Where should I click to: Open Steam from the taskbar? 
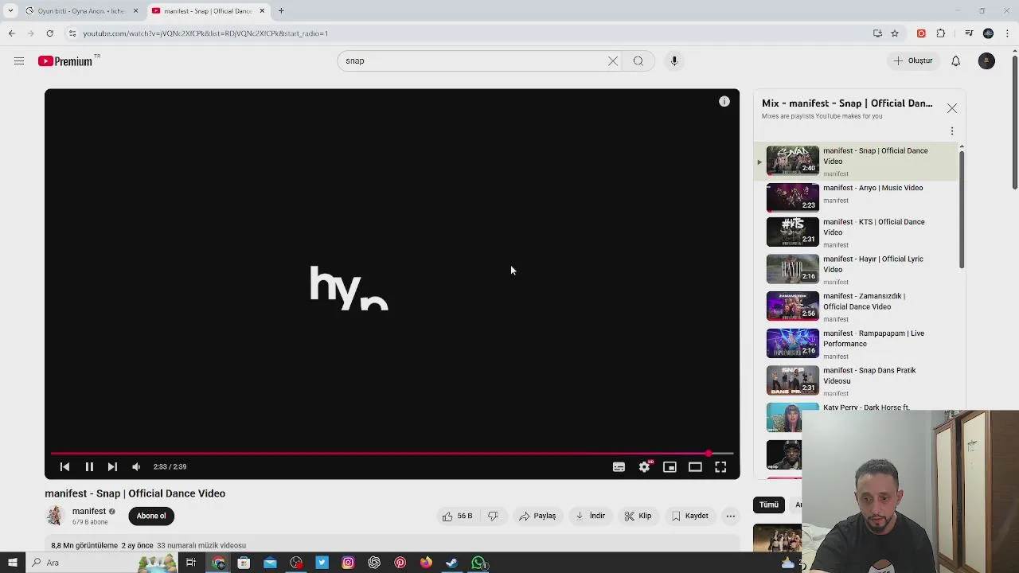click(x=451, y=563)
